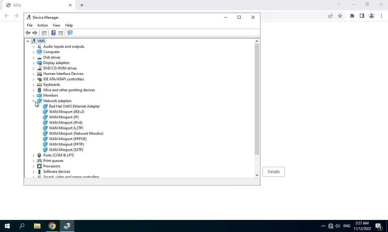Open File Explorer from the taskbar
The image size is (388, 232).
37,226
